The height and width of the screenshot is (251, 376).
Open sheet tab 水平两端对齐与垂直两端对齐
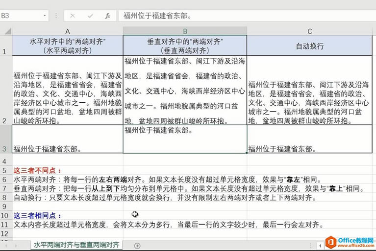coord(76,245)
